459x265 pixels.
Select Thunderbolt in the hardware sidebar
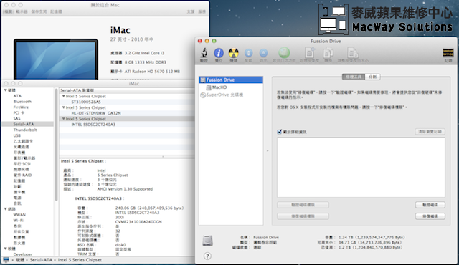pyautogui.click(x=25, y=130)
